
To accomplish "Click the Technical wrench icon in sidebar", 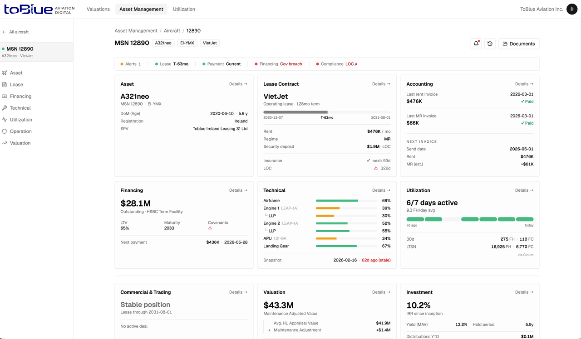I will (x=5, y=108).
